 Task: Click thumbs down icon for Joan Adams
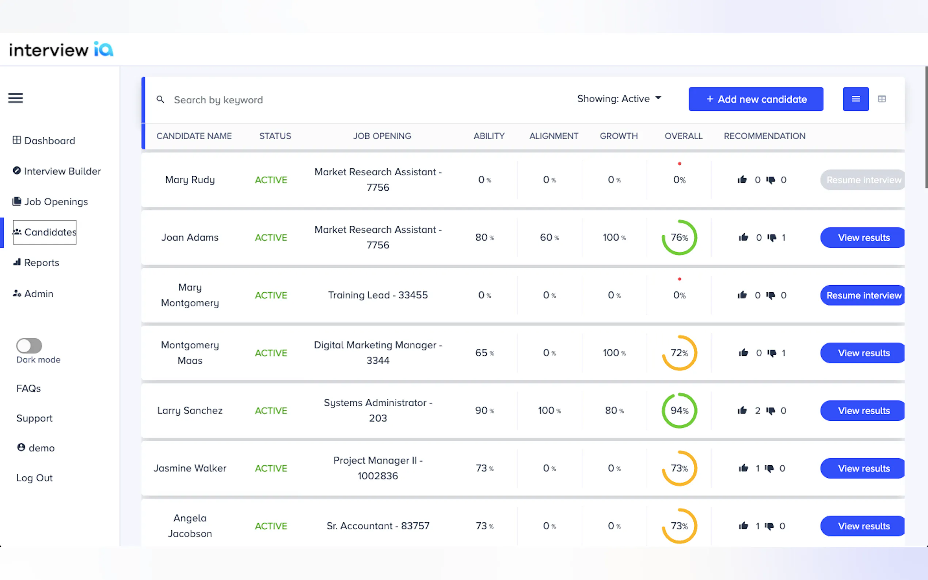click(x=772, y=238)
